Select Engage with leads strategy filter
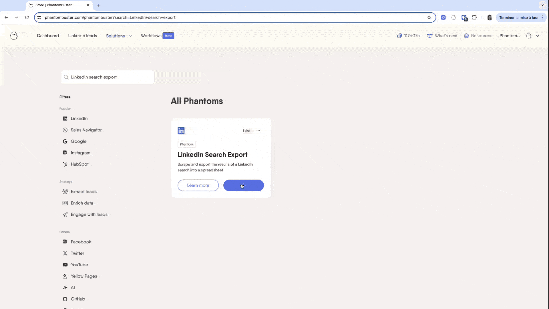 (85, 215)
